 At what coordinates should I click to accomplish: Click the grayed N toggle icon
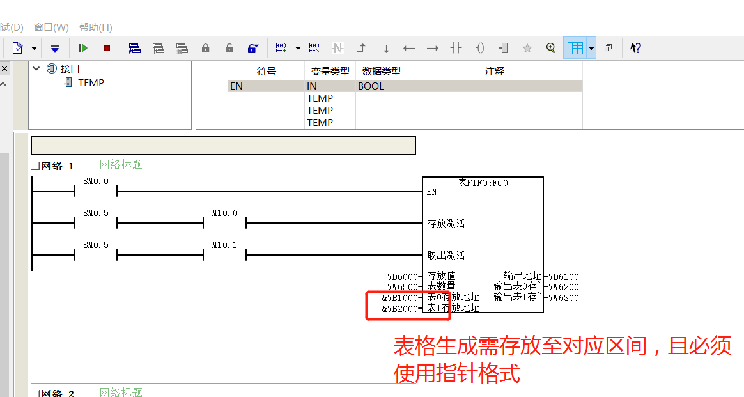[x=338, y=48]
